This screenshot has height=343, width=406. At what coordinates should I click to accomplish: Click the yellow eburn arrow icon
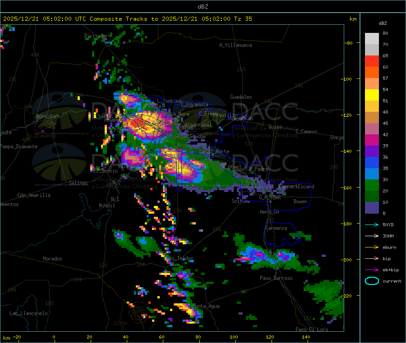click(x=372, y=247)
